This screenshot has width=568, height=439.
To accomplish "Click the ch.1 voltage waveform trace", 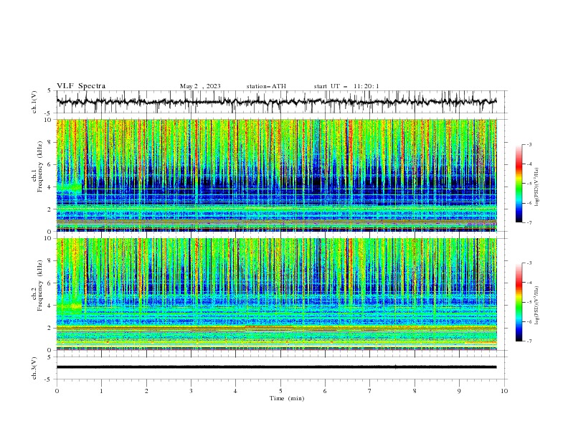I will click(277, 102).
